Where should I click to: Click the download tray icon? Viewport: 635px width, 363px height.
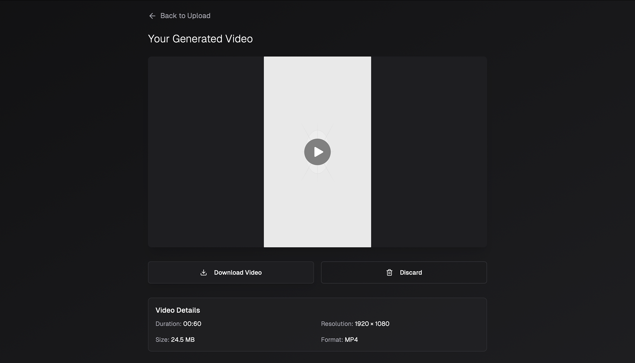click(203, 273)
